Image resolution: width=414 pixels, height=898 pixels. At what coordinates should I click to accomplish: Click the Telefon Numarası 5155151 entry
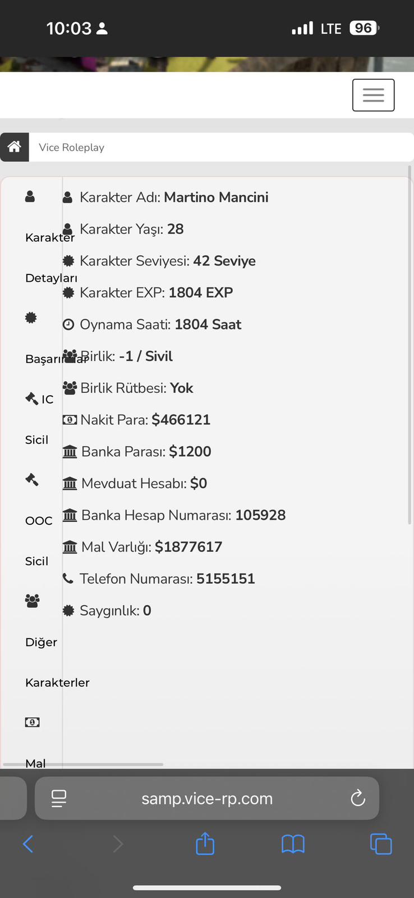click(159, 579)
